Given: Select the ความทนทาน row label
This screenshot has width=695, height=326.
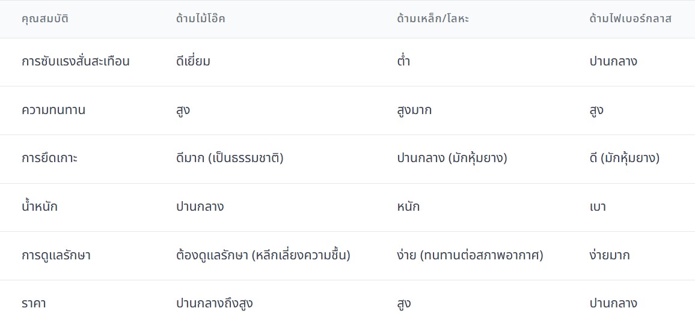Looking at the screenshot, I should (54, 110).
